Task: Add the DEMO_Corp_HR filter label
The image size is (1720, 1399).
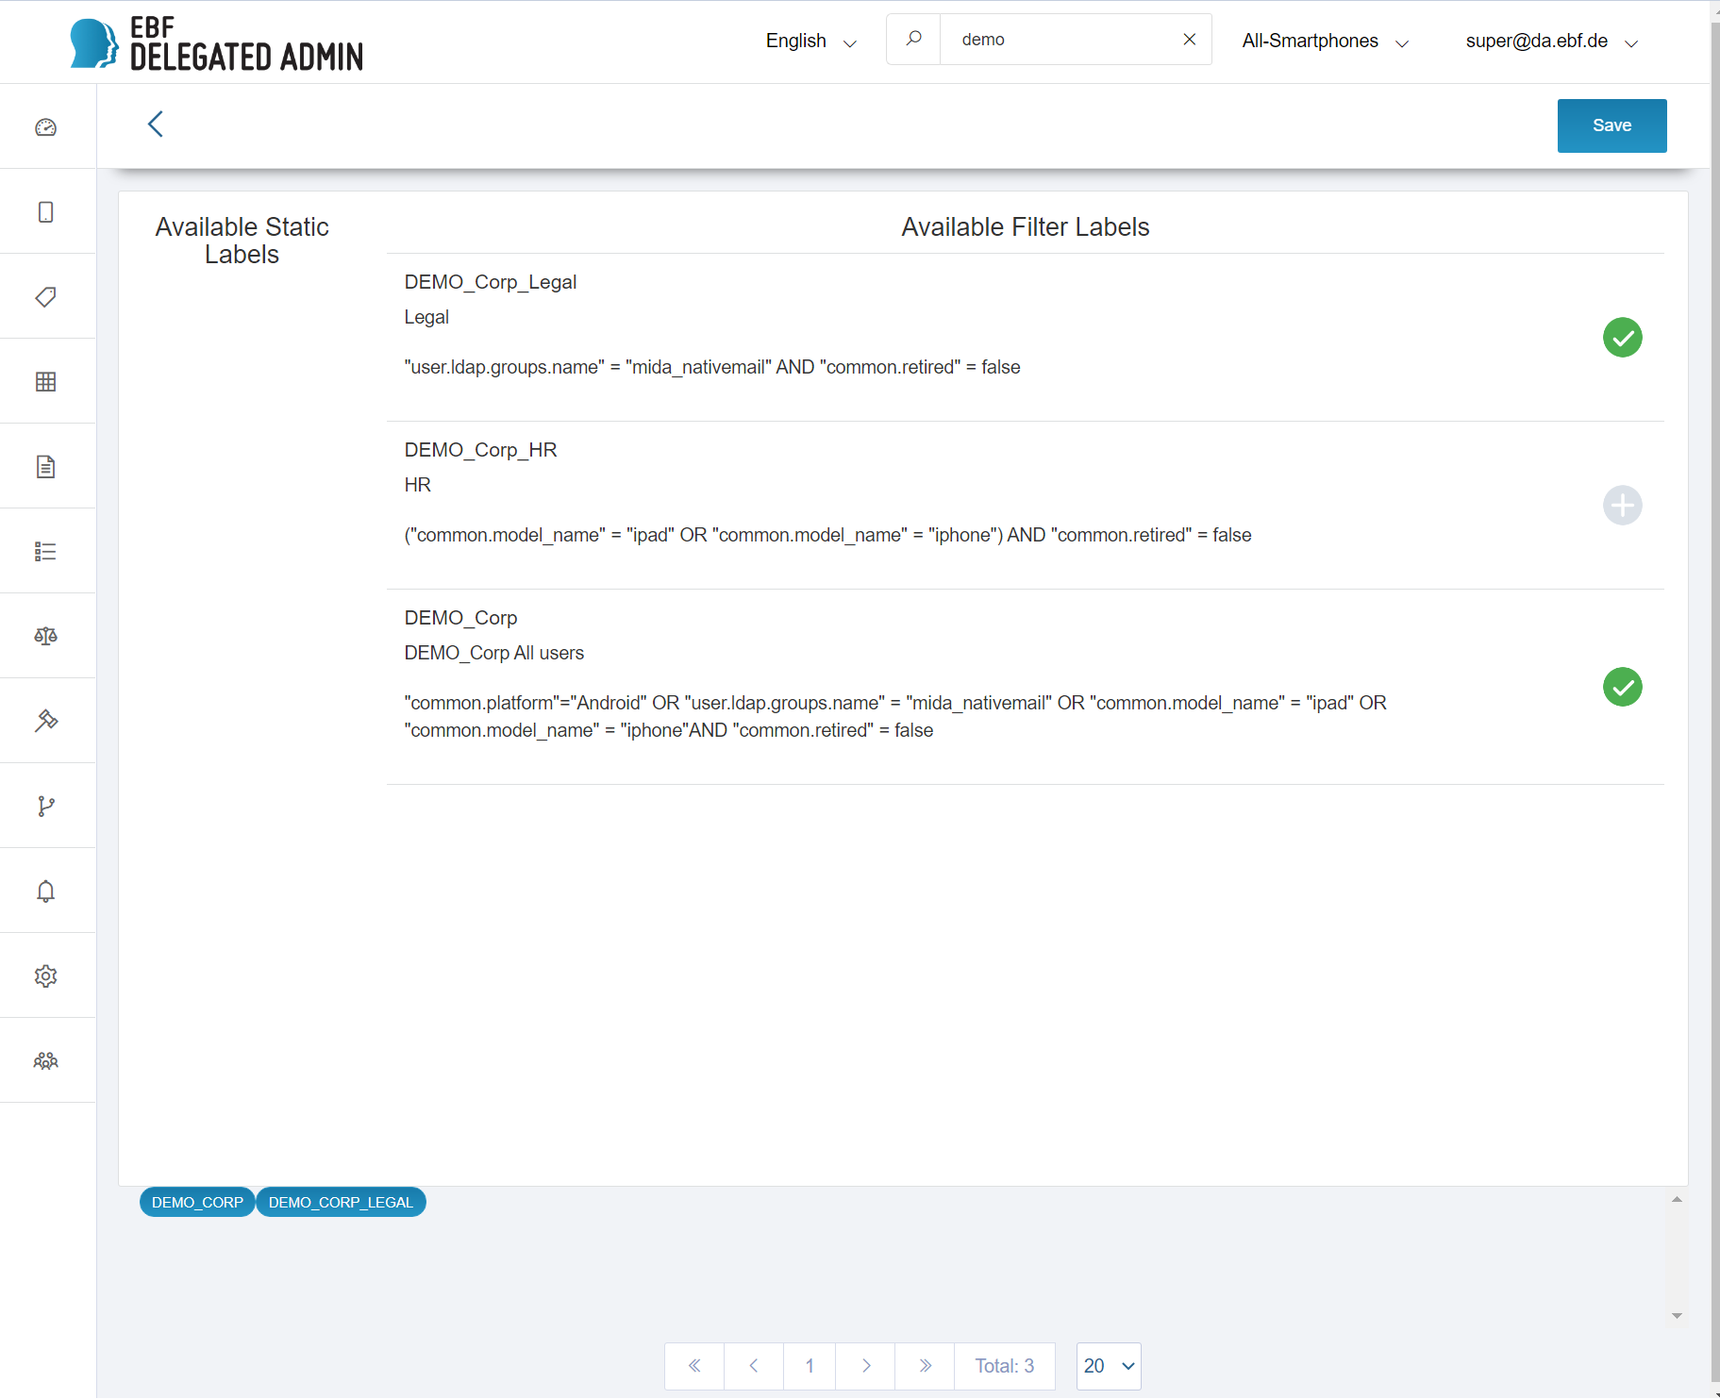Action: [x=1622, y=506]
